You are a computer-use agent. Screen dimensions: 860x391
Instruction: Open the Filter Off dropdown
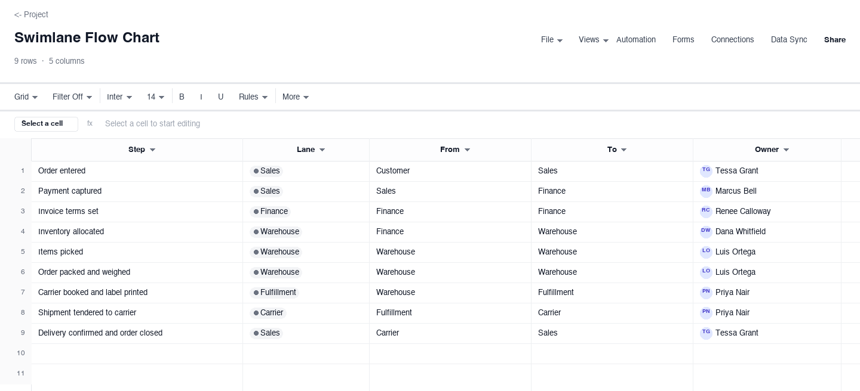[72, 97]
